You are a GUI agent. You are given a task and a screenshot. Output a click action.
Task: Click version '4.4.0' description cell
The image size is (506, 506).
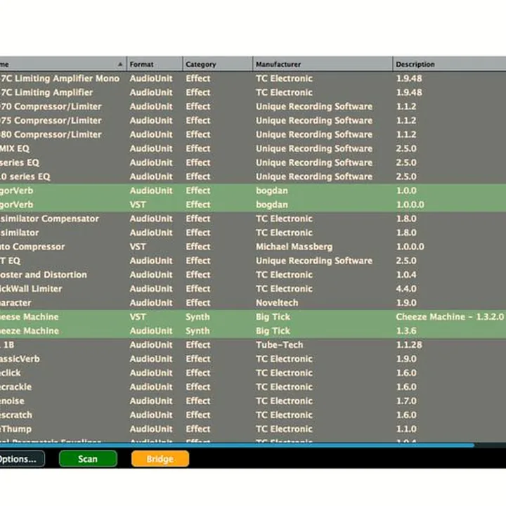point(406,289)
